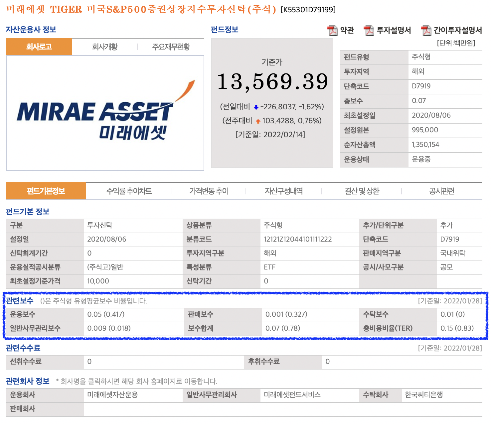Screen dimensions: 491x424
Task: Click the 자산운용사 정보 heading
Action: (x=31, y=30)
